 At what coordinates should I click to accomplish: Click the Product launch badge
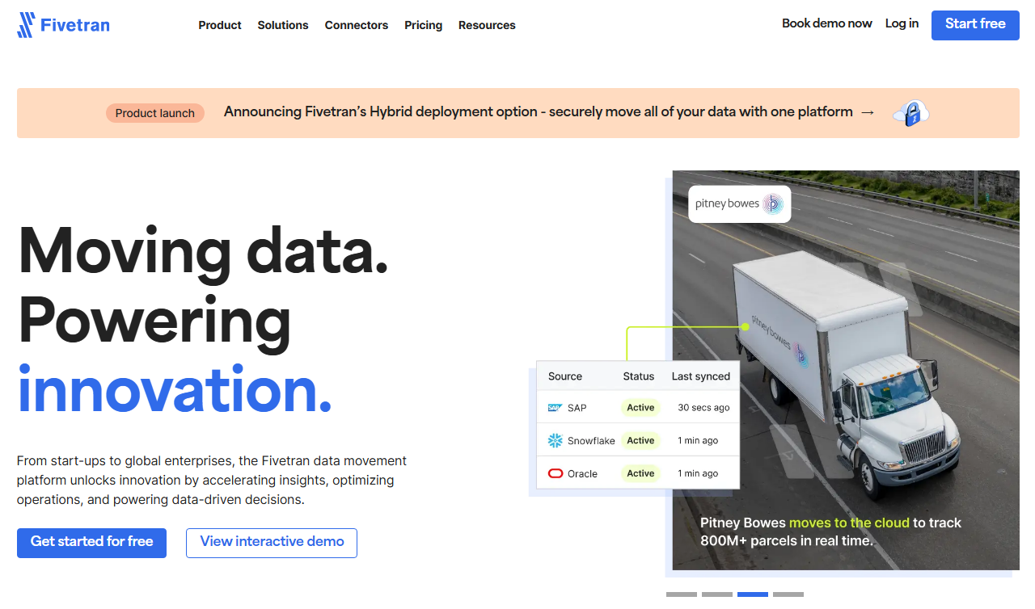(155, 113)
